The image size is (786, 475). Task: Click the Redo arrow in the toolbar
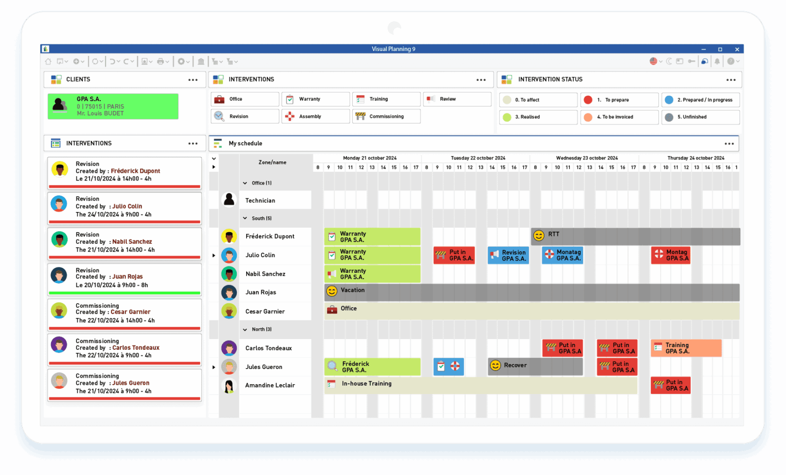pyautogui.click(x=126, y=61)
